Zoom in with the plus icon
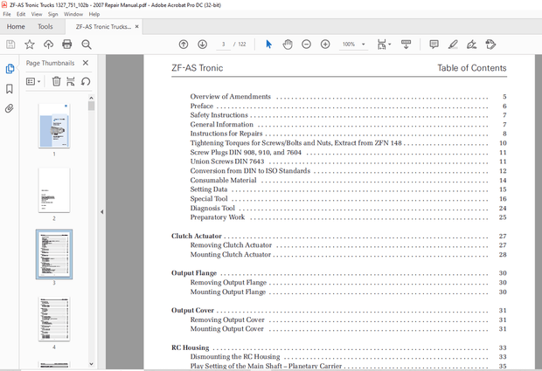Viewport: 542px width, 371px height. [325, 45]
